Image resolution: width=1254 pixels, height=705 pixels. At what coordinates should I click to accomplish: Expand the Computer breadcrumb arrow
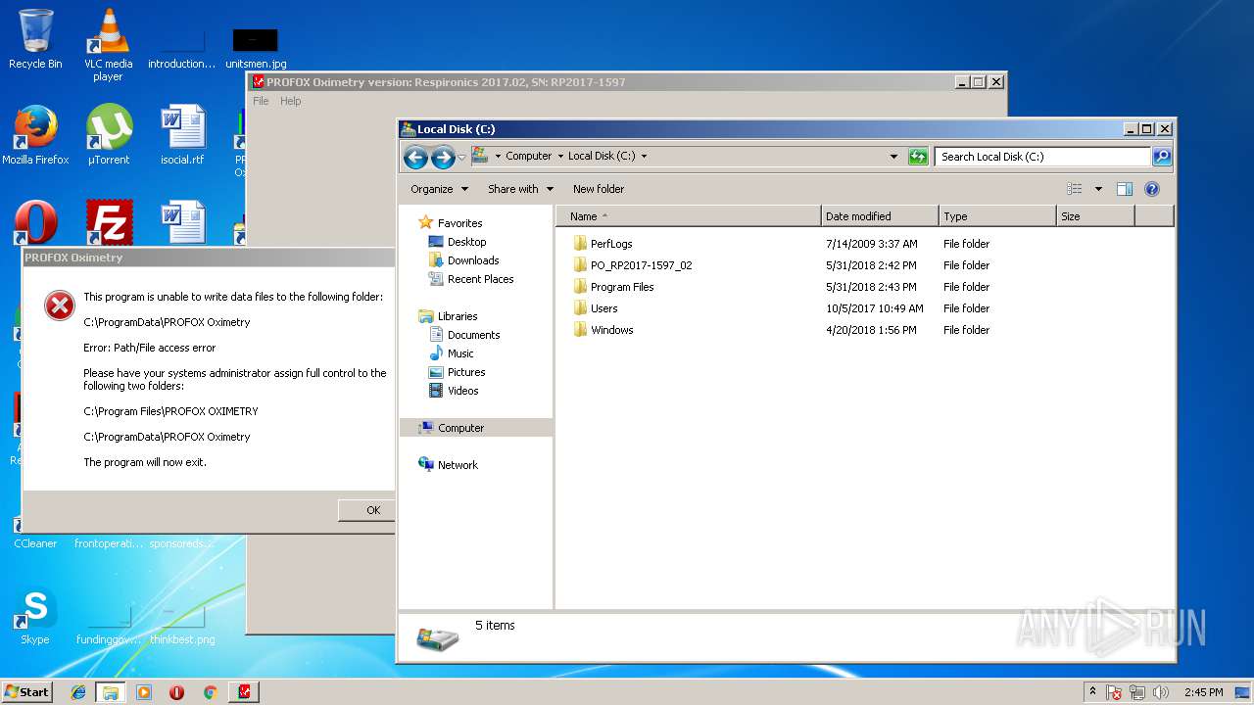click(x=560, y=157)
